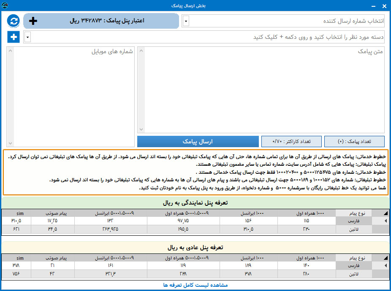Viewport: 391px width, 291px height.
Task: Select فارسی row in agency tariff table
Action: (x=195, y=221)
